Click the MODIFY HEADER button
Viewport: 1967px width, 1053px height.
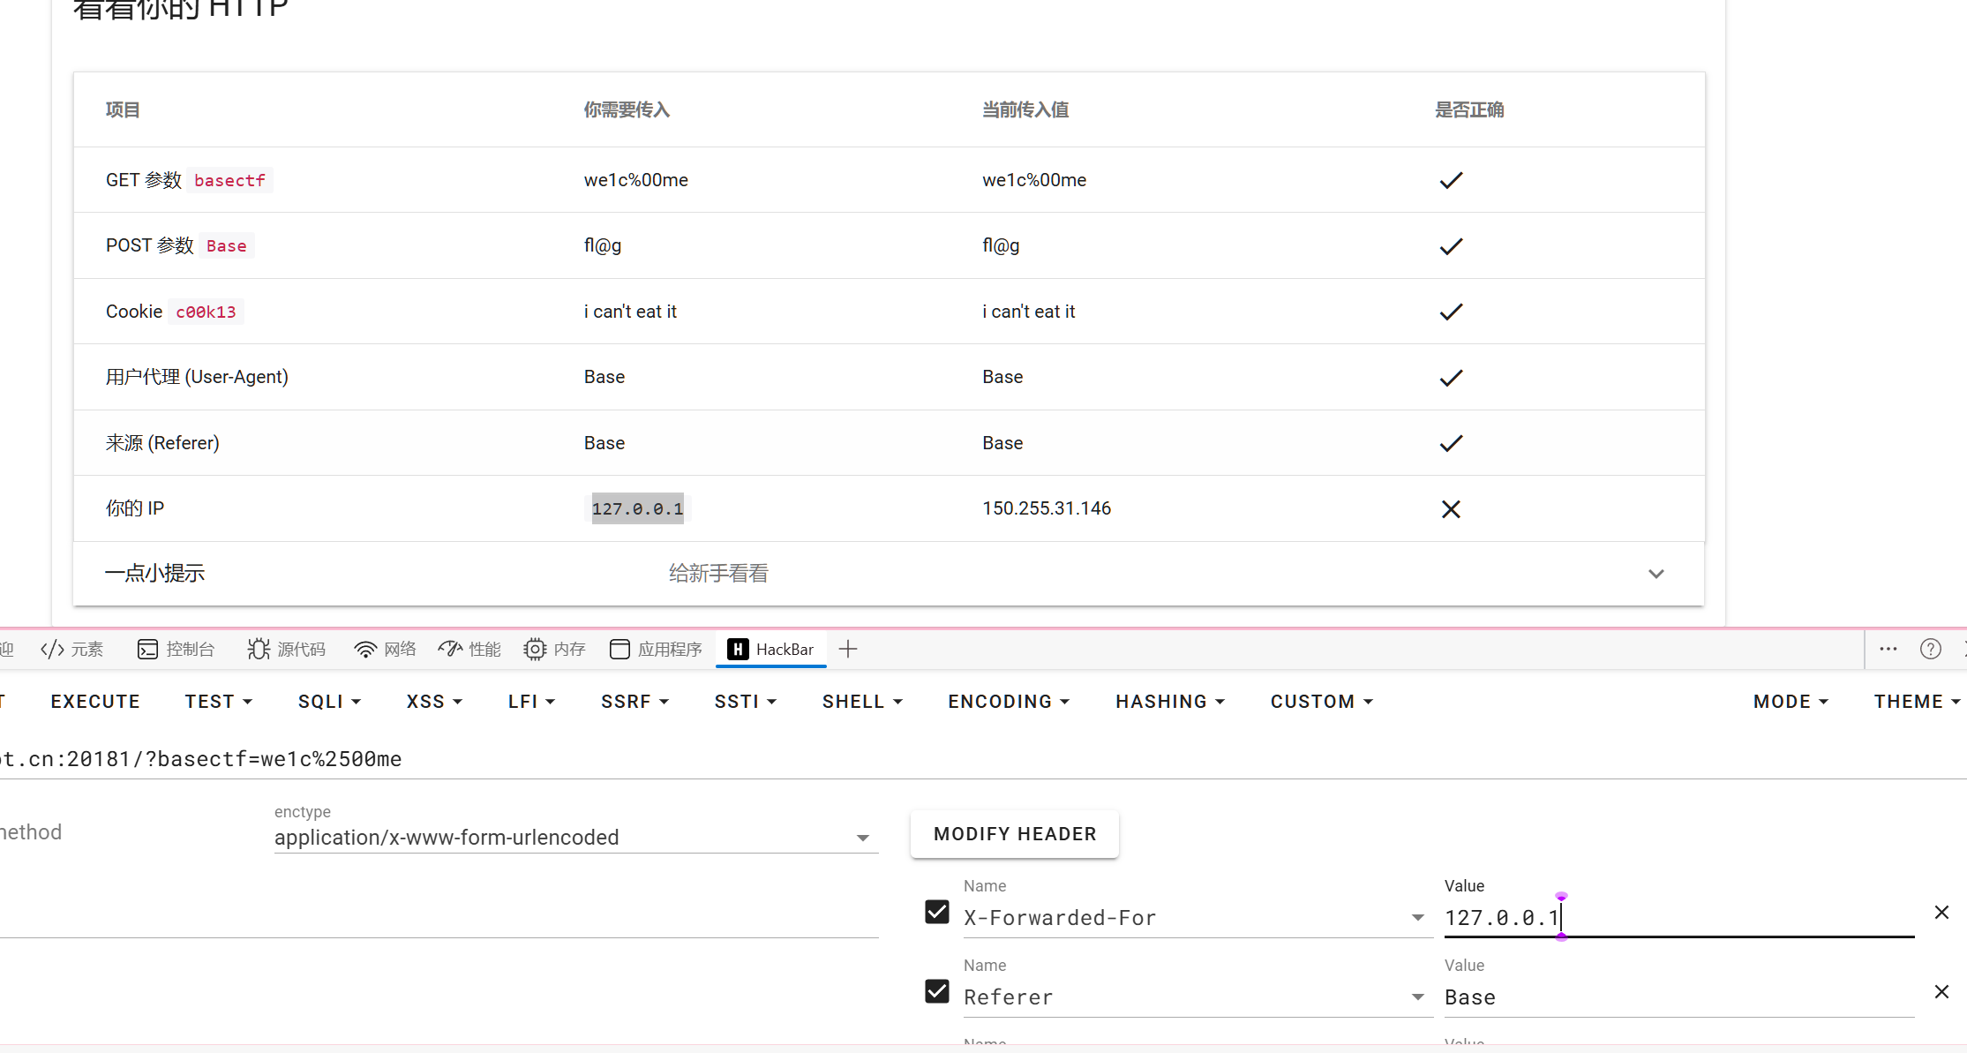1015,834
